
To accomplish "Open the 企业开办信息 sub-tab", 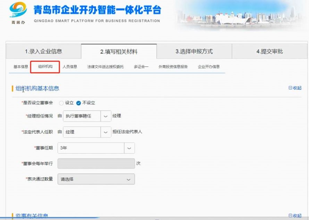I will point(208,66).
